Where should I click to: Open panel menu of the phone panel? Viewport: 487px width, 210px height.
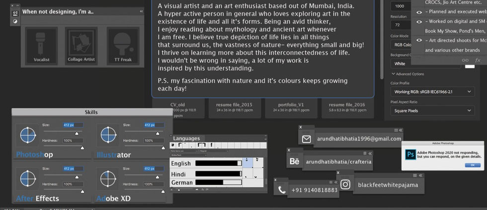point(330,182)
